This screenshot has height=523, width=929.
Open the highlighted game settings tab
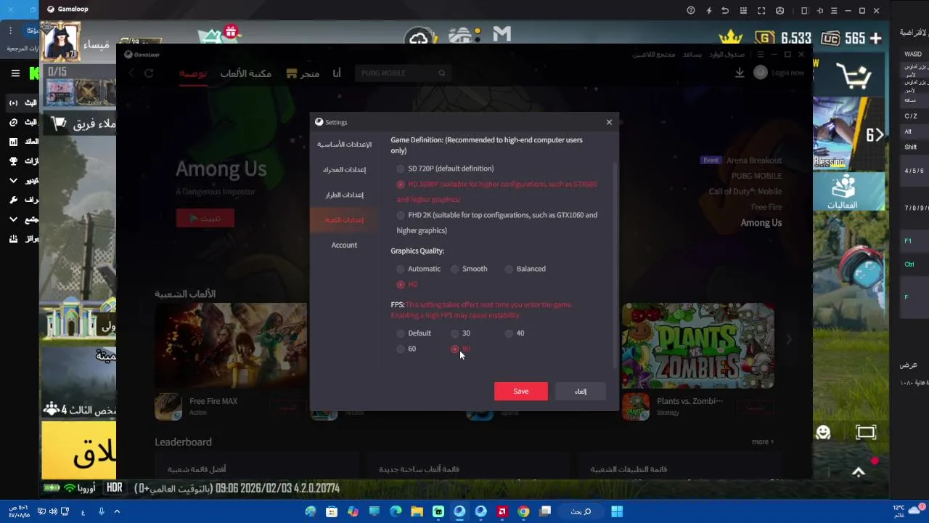click(x=344, y=219)
